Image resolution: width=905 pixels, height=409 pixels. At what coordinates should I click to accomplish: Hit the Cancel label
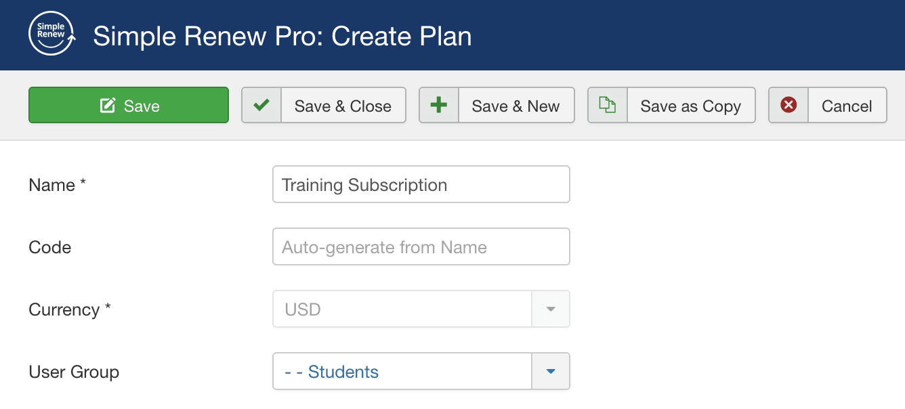[x=847, y=106]
